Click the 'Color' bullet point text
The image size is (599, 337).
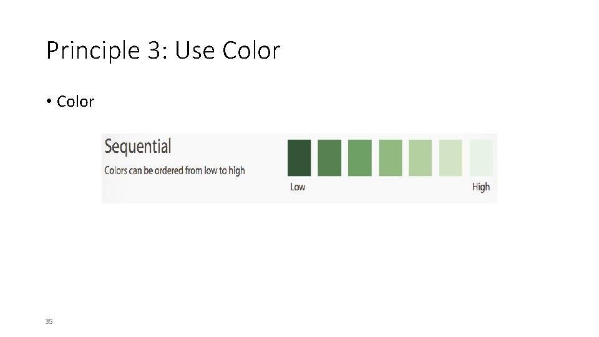(75, 101)
